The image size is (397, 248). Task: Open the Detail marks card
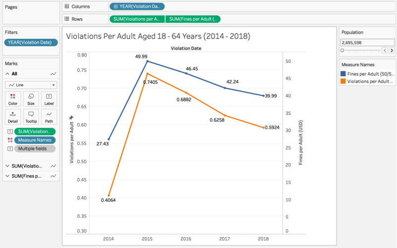(13, 117)
